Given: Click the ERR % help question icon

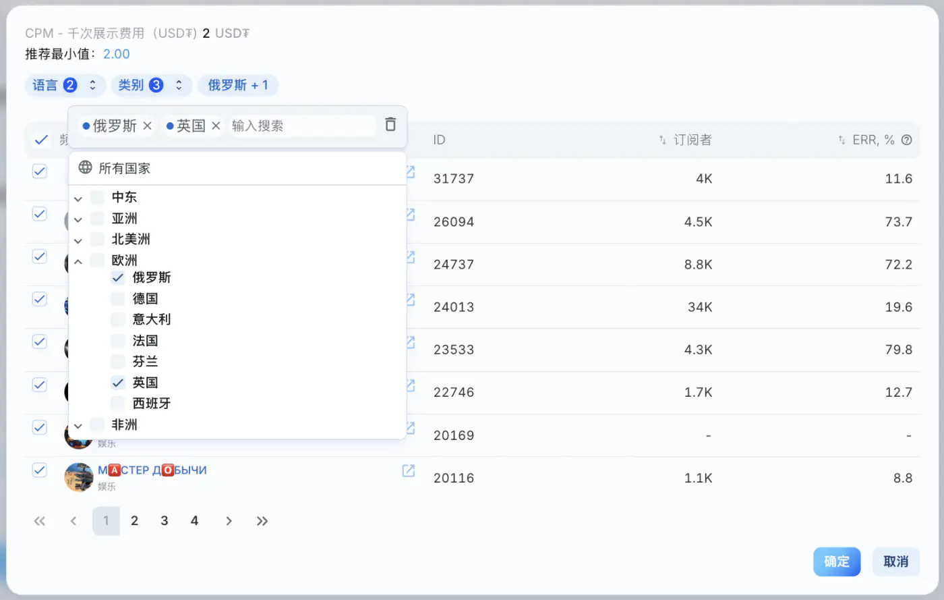Looking at the screenshot, I should pyautogui.click(x=907, y=140).
